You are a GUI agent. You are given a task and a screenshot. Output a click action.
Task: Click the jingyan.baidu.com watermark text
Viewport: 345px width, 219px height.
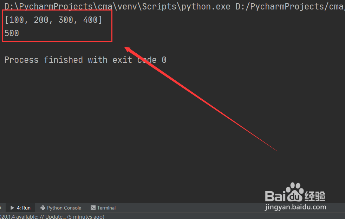coord(295,207)
